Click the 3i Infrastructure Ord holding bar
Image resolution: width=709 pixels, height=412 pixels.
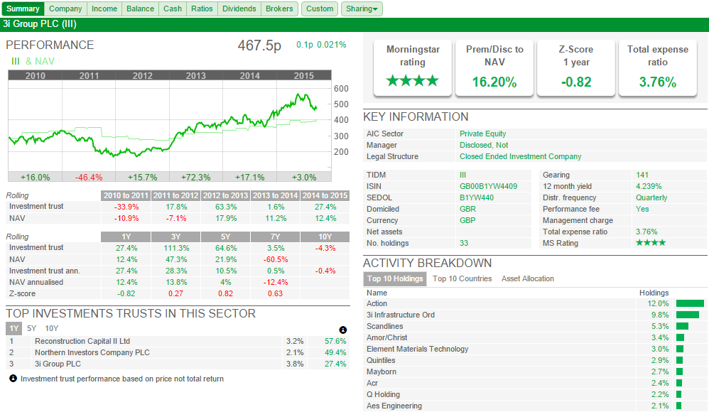688,315
